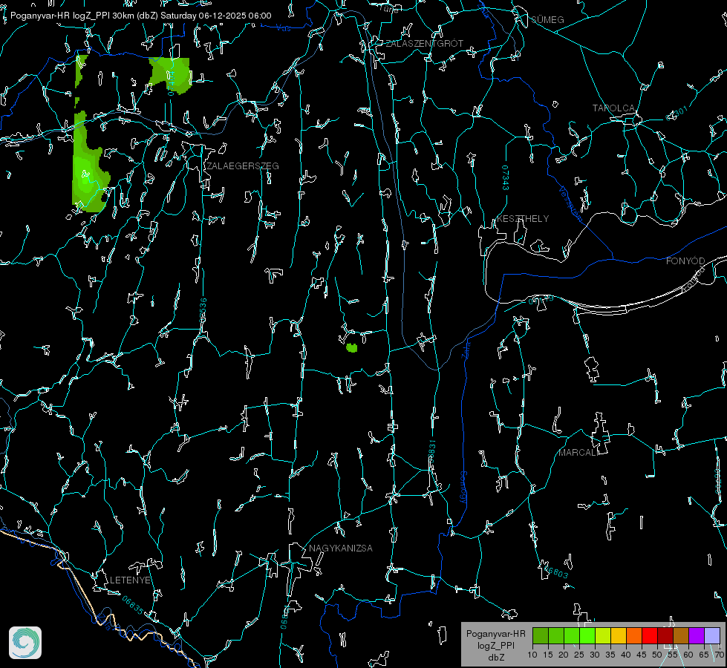This screenshot has height=668, width=727.
Task: Click the legend scale value 40
Action: click(626, 655)
